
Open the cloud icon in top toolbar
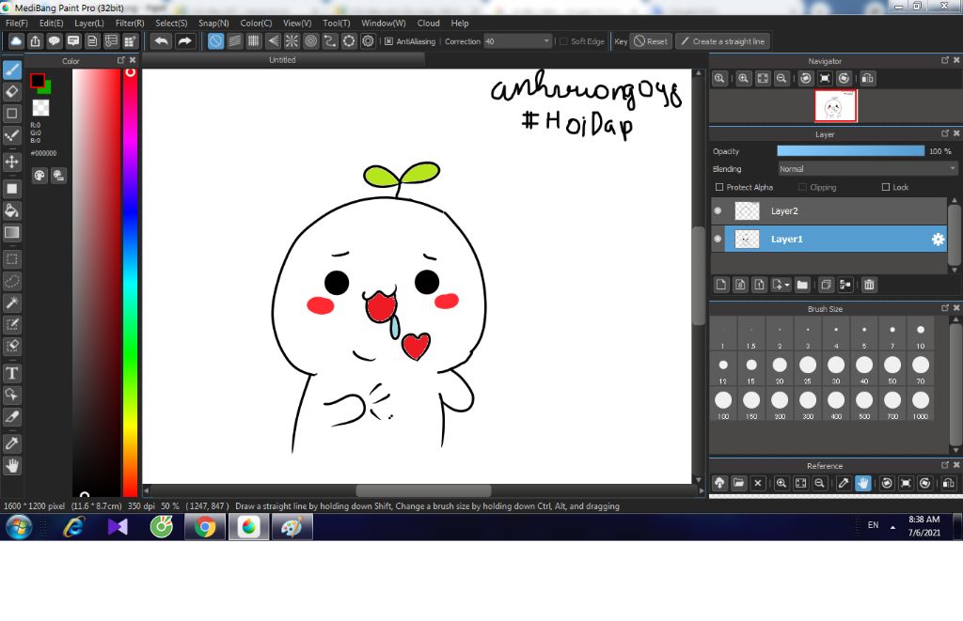(x=16, y=41)
